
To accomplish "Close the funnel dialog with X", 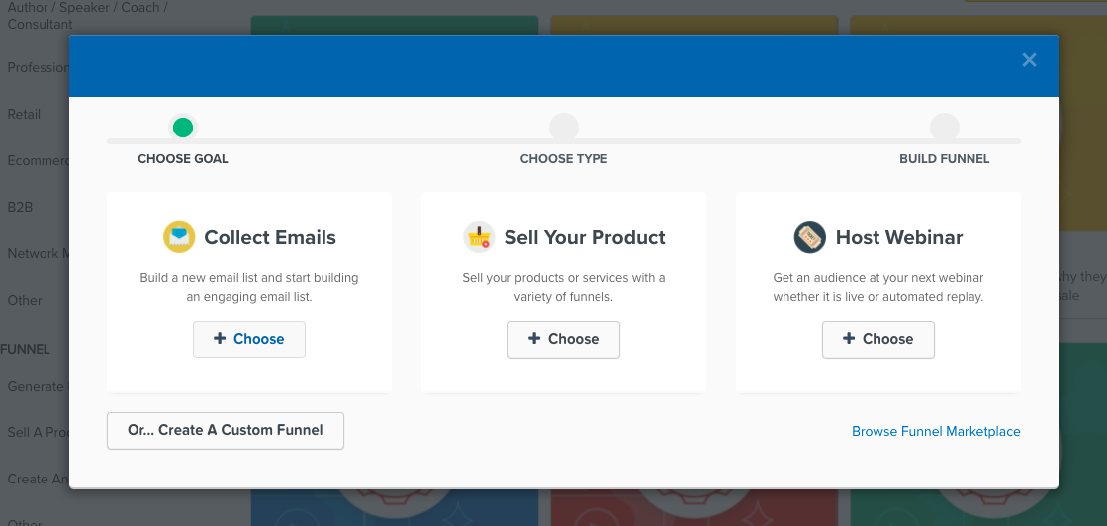I will tap(1029, 60).
